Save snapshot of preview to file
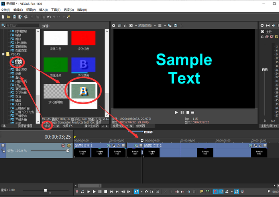 pyautogui.click(x=176, y=25)
